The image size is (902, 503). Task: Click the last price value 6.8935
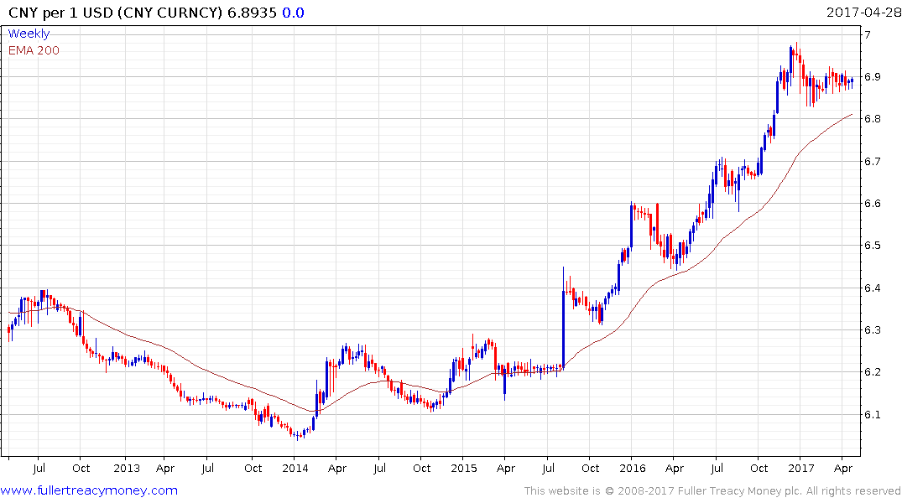click(252, 13)
